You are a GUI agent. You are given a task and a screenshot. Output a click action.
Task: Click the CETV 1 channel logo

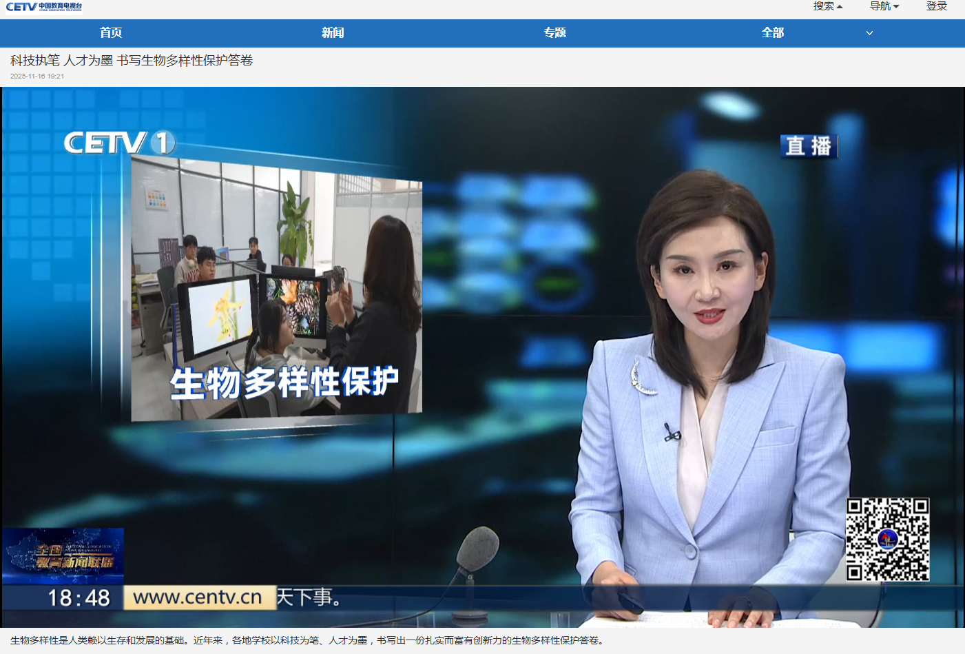(x=119, y=143)
